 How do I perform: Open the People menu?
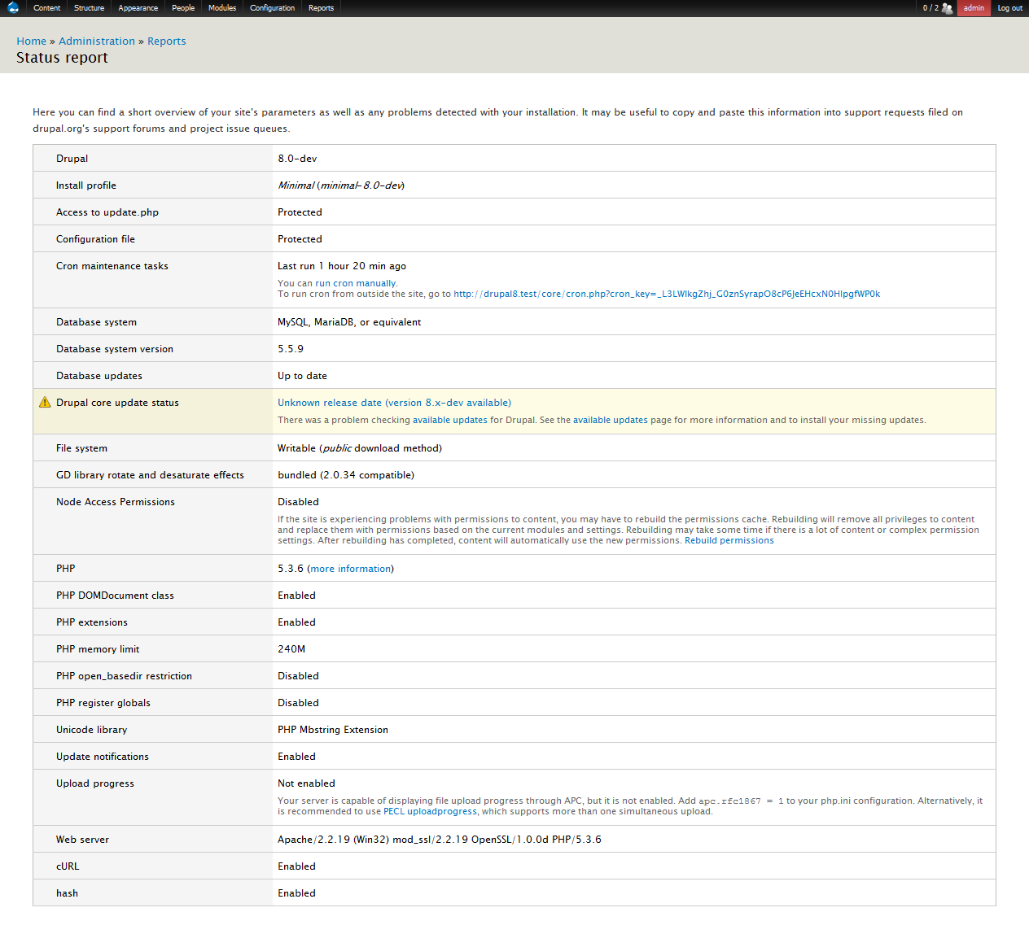click(x=183, y=7)
